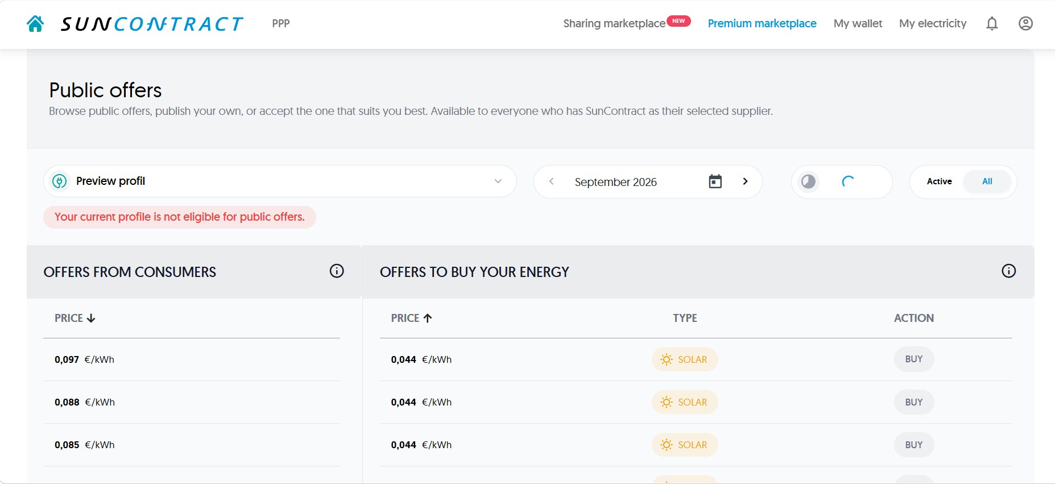
Task: Open info for Offers to buy your energy
Action: point(1008,271)
